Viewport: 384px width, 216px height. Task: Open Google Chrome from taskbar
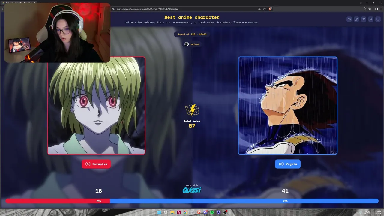tap(185, 212)
